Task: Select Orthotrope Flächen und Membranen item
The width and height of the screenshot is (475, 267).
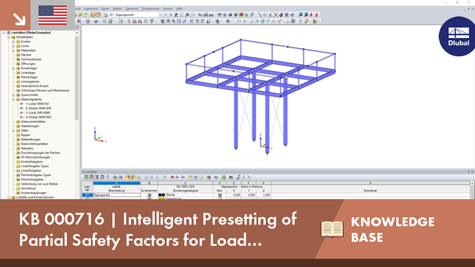Action: 45,90
